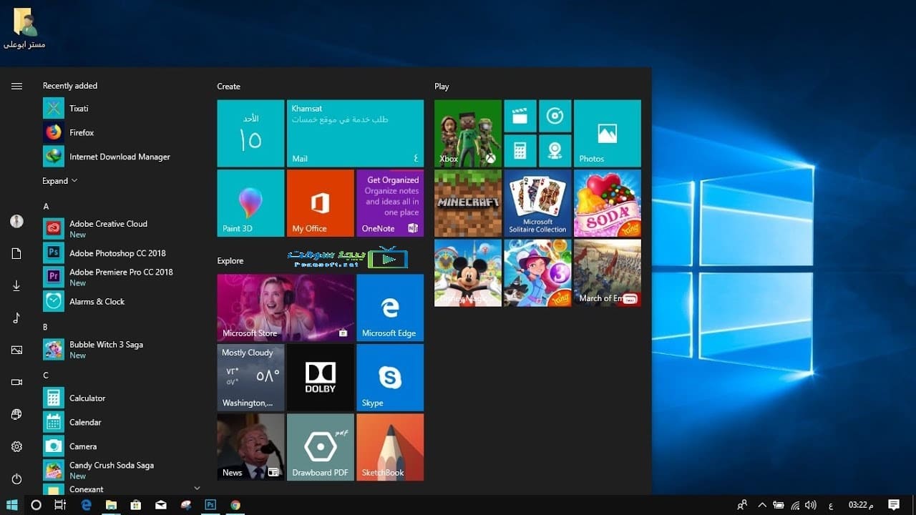Open the Candy Crush Soda tile
Image resolution: width=916 pixels, height=515 pixels.
(607, 203)
